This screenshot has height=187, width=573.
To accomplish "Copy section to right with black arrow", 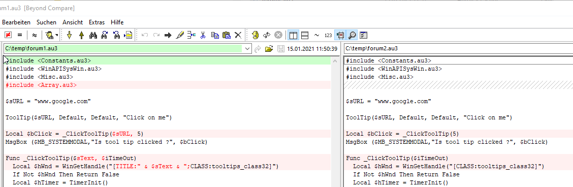I will pyautogui.click(x=168, y=35).
